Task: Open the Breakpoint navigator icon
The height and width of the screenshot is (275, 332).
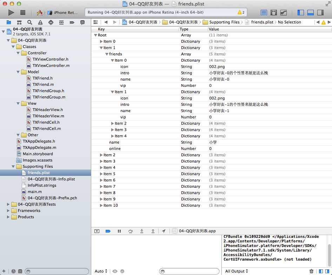Action: tap(72, 22)
